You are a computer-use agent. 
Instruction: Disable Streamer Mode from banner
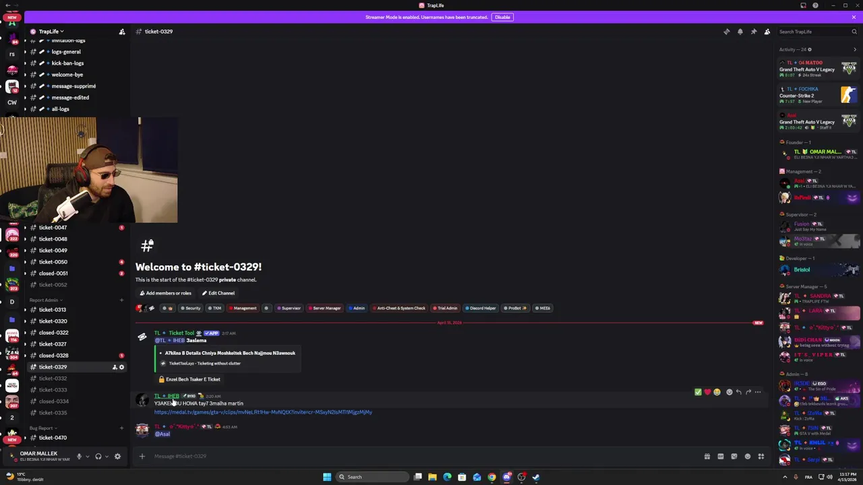click(502, 17)
